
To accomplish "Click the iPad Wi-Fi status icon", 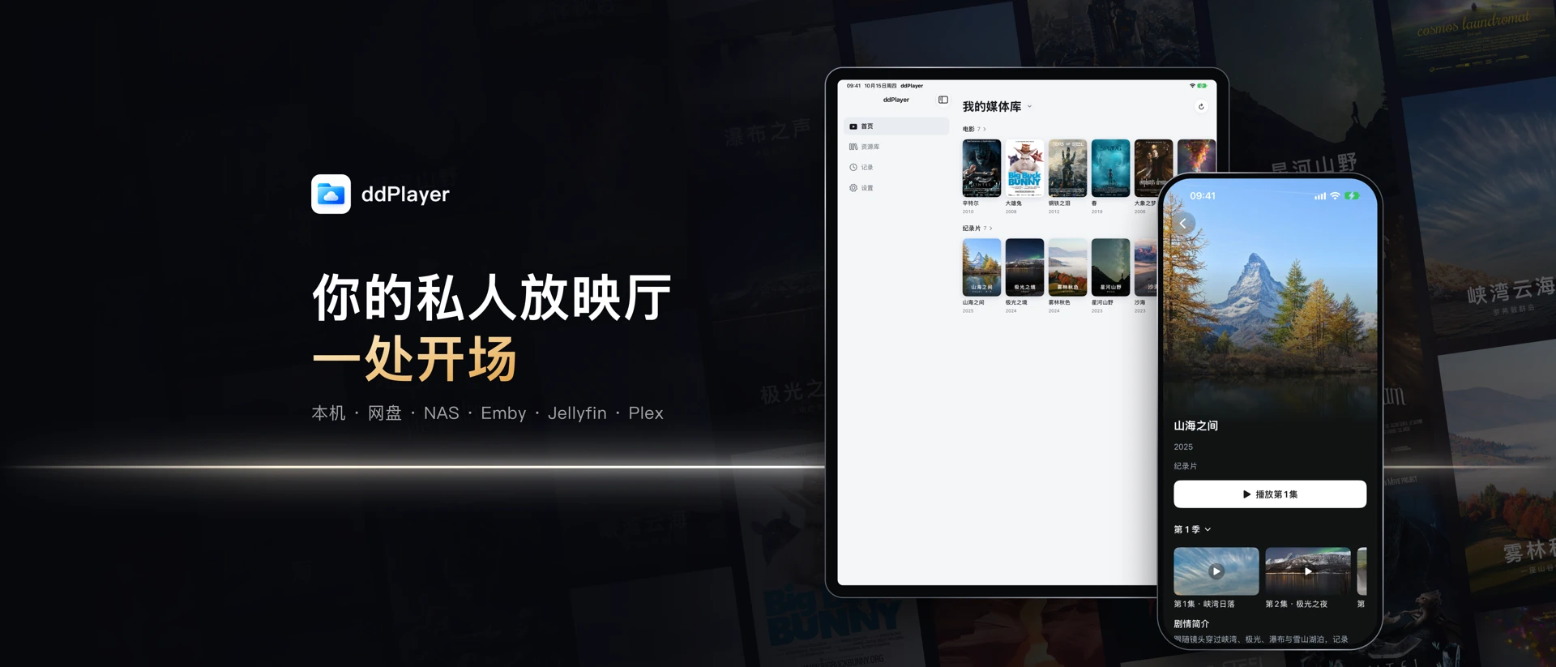I will [x=1192, y=86].
